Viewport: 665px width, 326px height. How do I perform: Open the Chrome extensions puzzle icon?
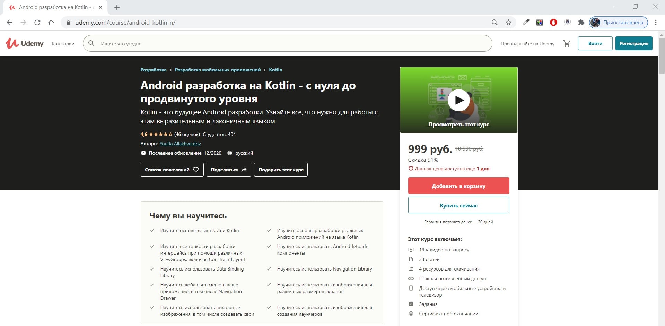pos(581,23)
